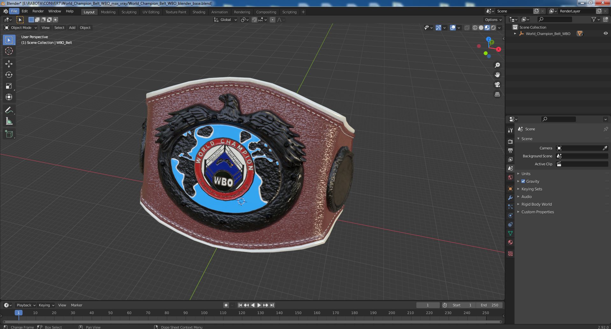Open the Playback dropdown
Screen dimensions: 611x329
point(25,305)
